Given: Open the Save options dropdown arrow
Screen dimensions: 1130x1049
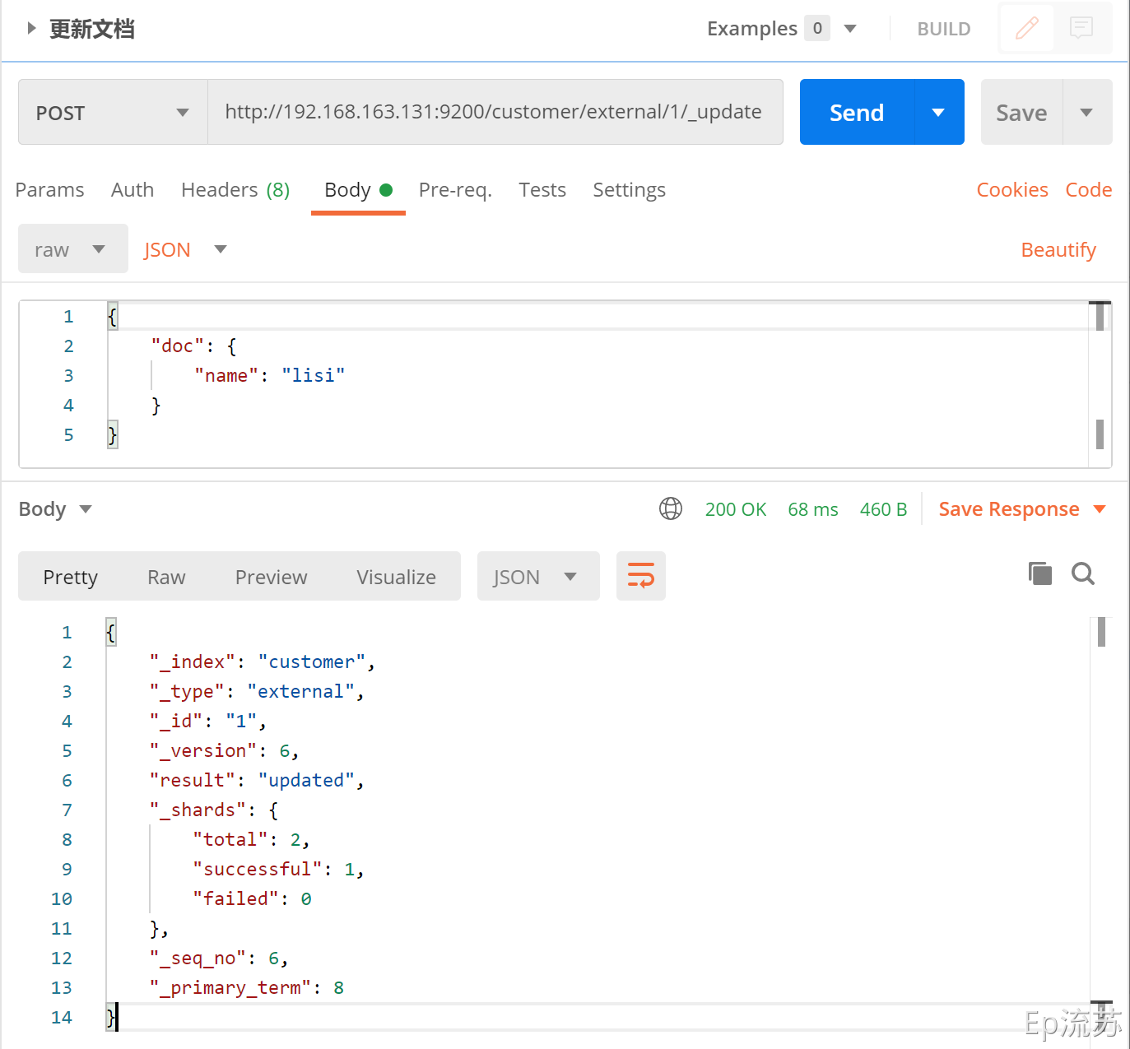Looking at the screenshot, I should pos(1086,113).
